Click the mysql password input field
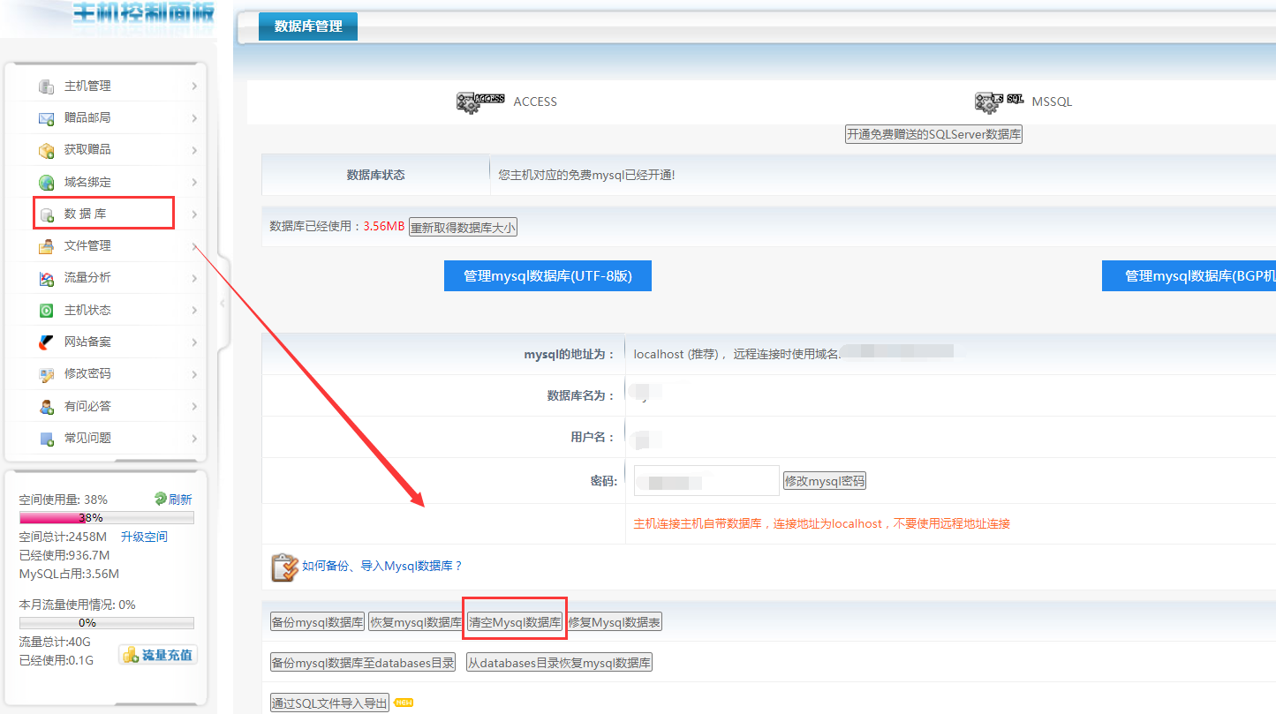Viewport: 1276px width, 714px height. click(x=706, y=481)
